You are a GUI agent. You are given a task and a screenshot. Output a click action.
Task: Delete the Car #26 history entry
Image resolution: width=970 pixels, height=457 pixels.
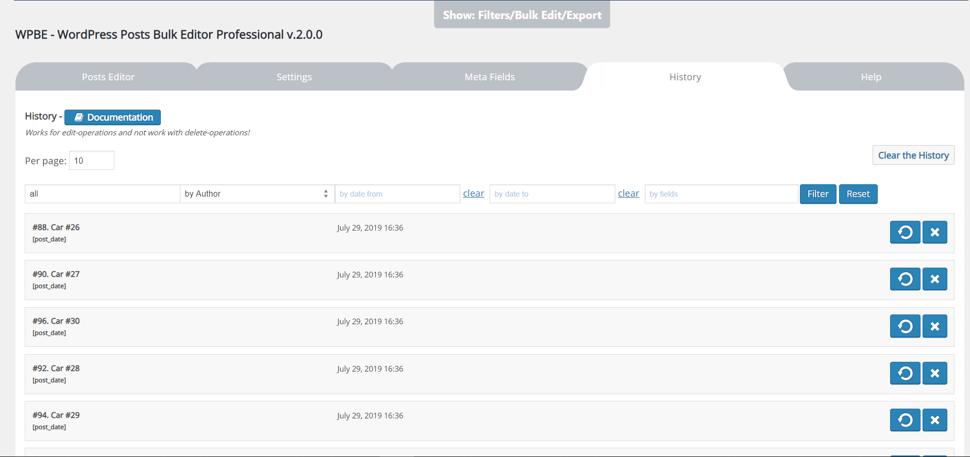[934, 232]
